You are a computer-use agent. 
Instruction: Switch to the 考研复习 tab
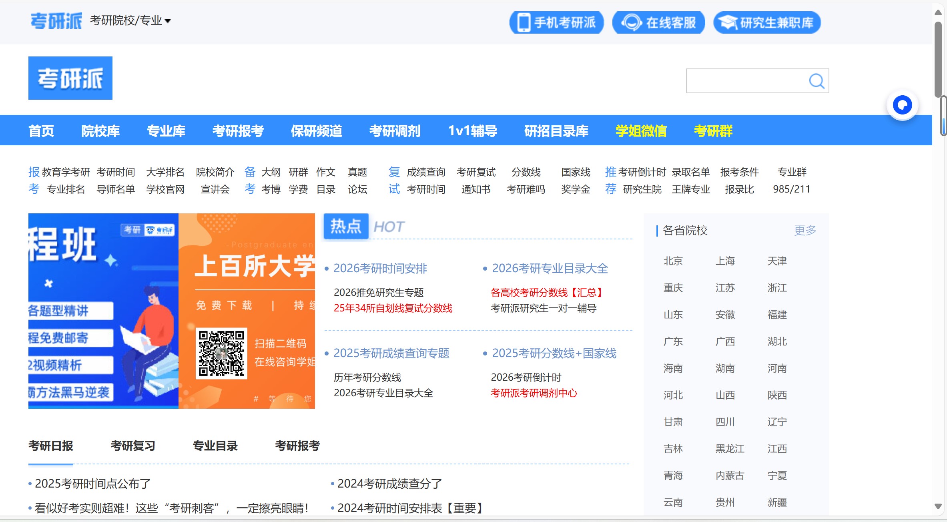tap(133, 446)
